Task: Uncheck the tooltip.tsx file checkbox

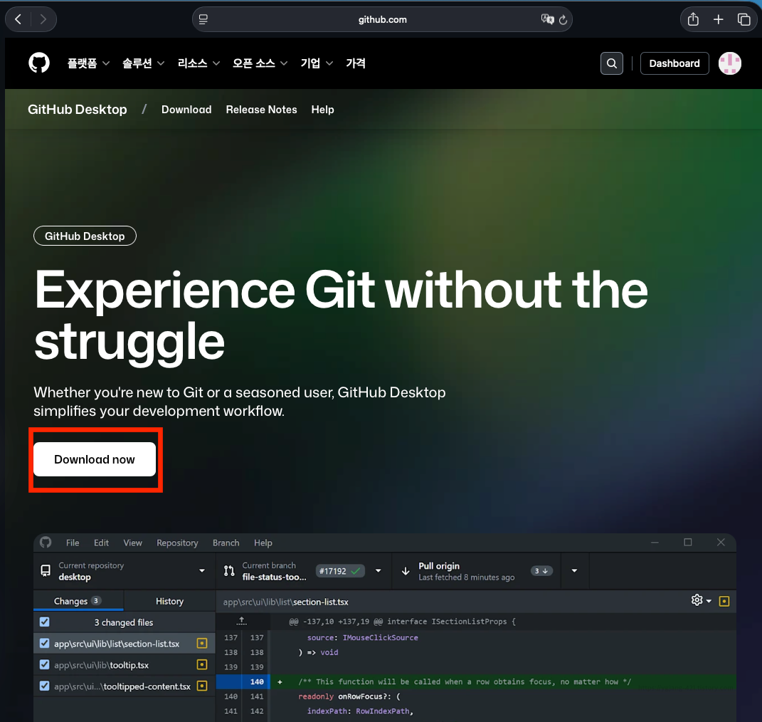Action: click(45, 664)
